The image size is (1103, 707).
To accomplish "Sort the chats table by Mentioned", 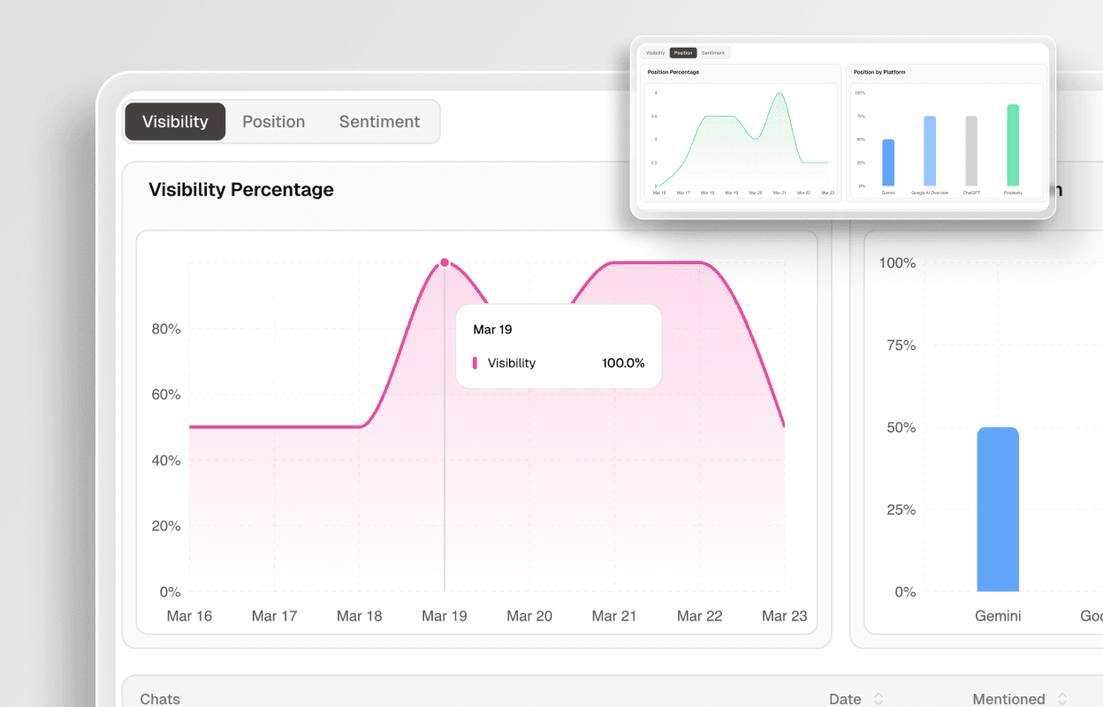I will (x=1010, y=698).
